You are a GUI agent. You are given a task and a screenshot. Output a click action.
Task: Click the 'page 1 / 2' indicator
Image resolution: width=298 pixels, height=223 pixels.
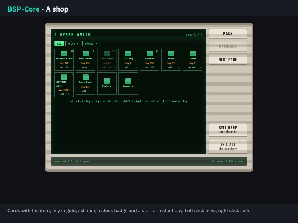[194, 35]
